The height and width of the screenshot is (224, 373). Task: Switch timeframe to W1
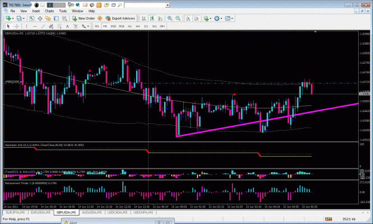[154, 26]
